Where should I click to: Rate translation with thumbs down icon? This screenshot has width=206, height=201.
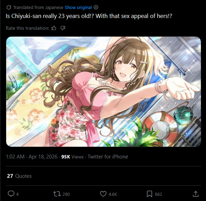click(63, 28)
